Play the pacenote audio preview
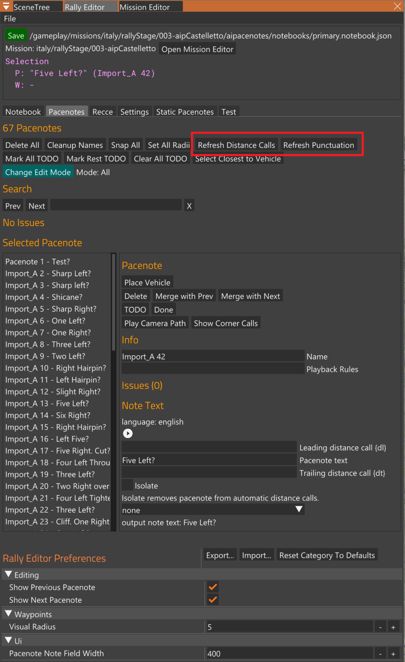Screen dimensions: 405x662 (127, 433)
